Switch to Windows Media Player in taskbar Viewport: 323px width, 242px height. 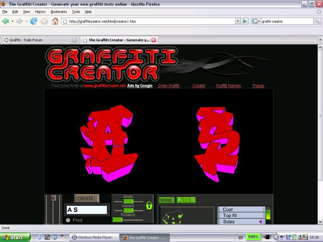[x=94, y=237]
